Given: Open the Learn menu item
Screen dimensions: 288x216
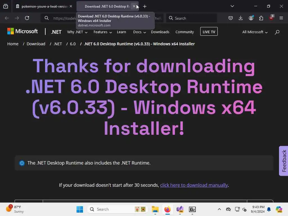Looking at the screenshot, I should (x=121, y=32).
